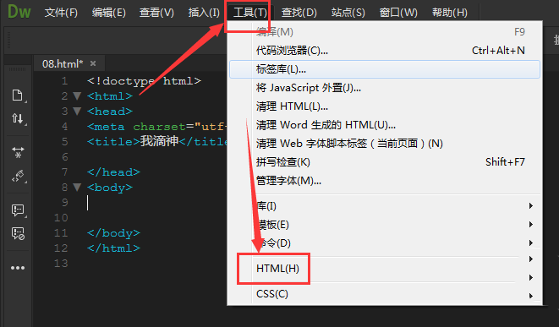Expand the 命令(D) submenu
The height and width of the screenshot is (327, 559).
[x=385, y=243]
